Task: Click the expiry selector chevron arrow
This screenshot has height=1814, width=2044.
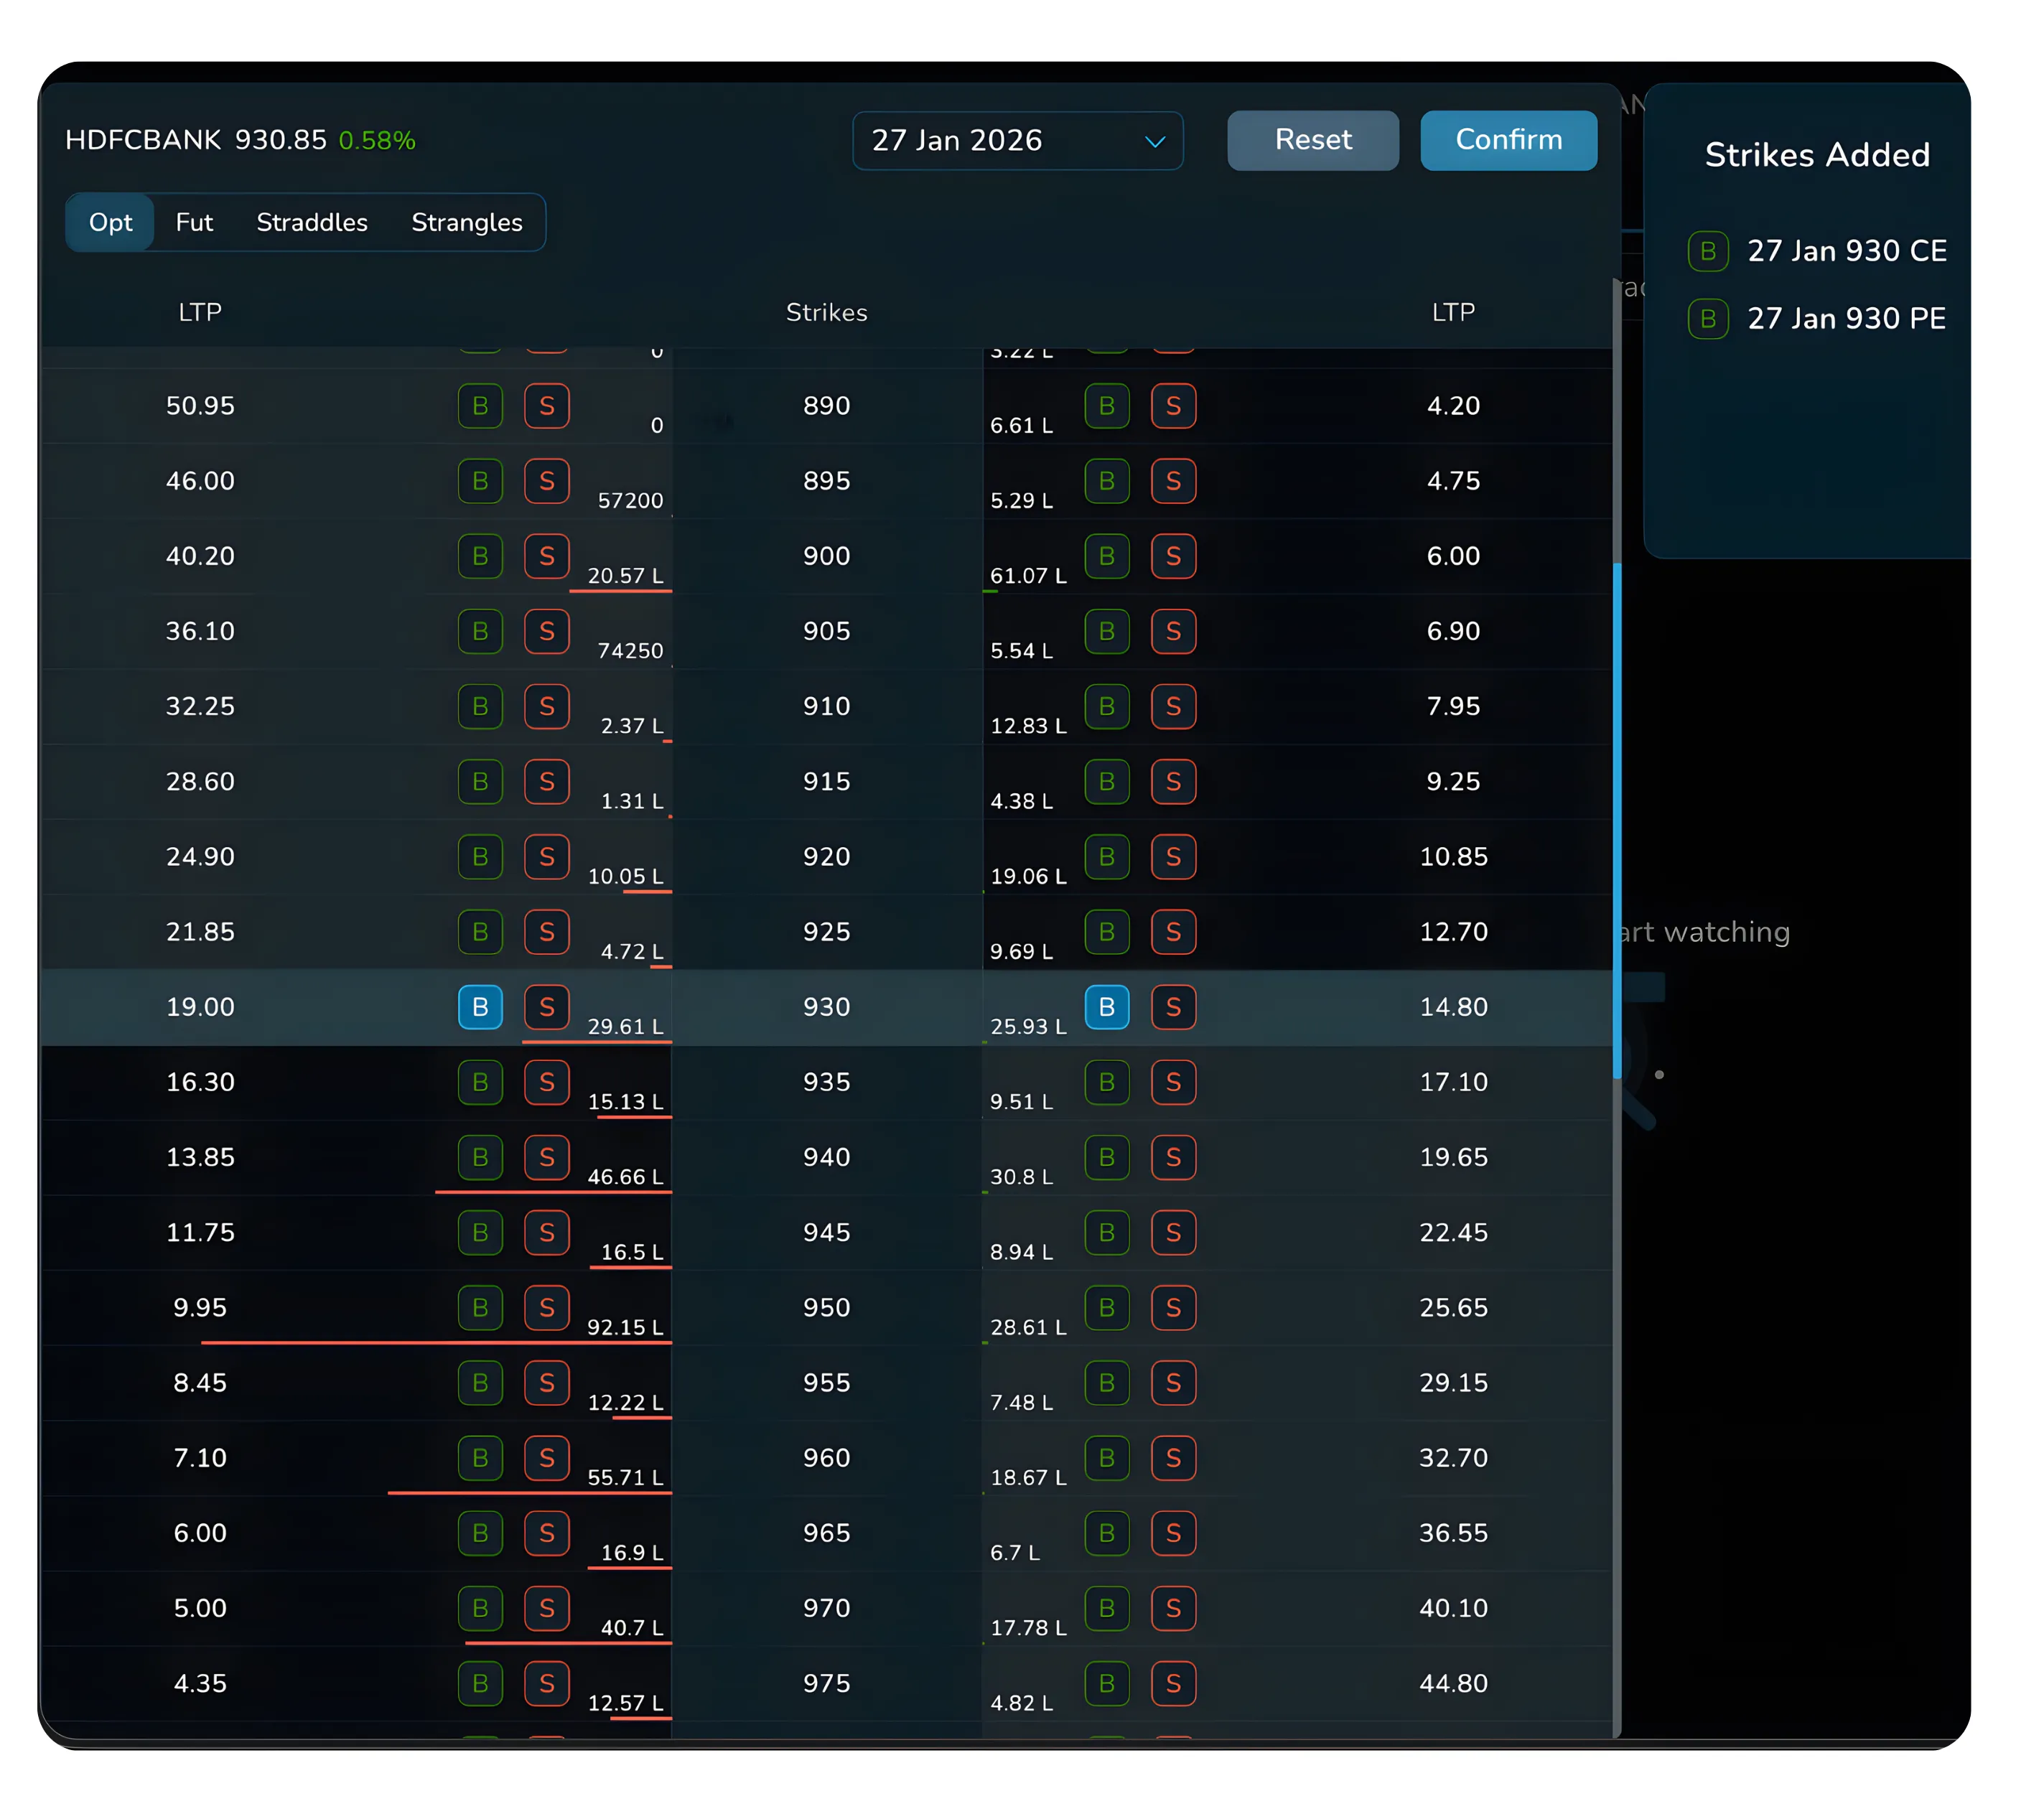Action: click(1155, 141)
